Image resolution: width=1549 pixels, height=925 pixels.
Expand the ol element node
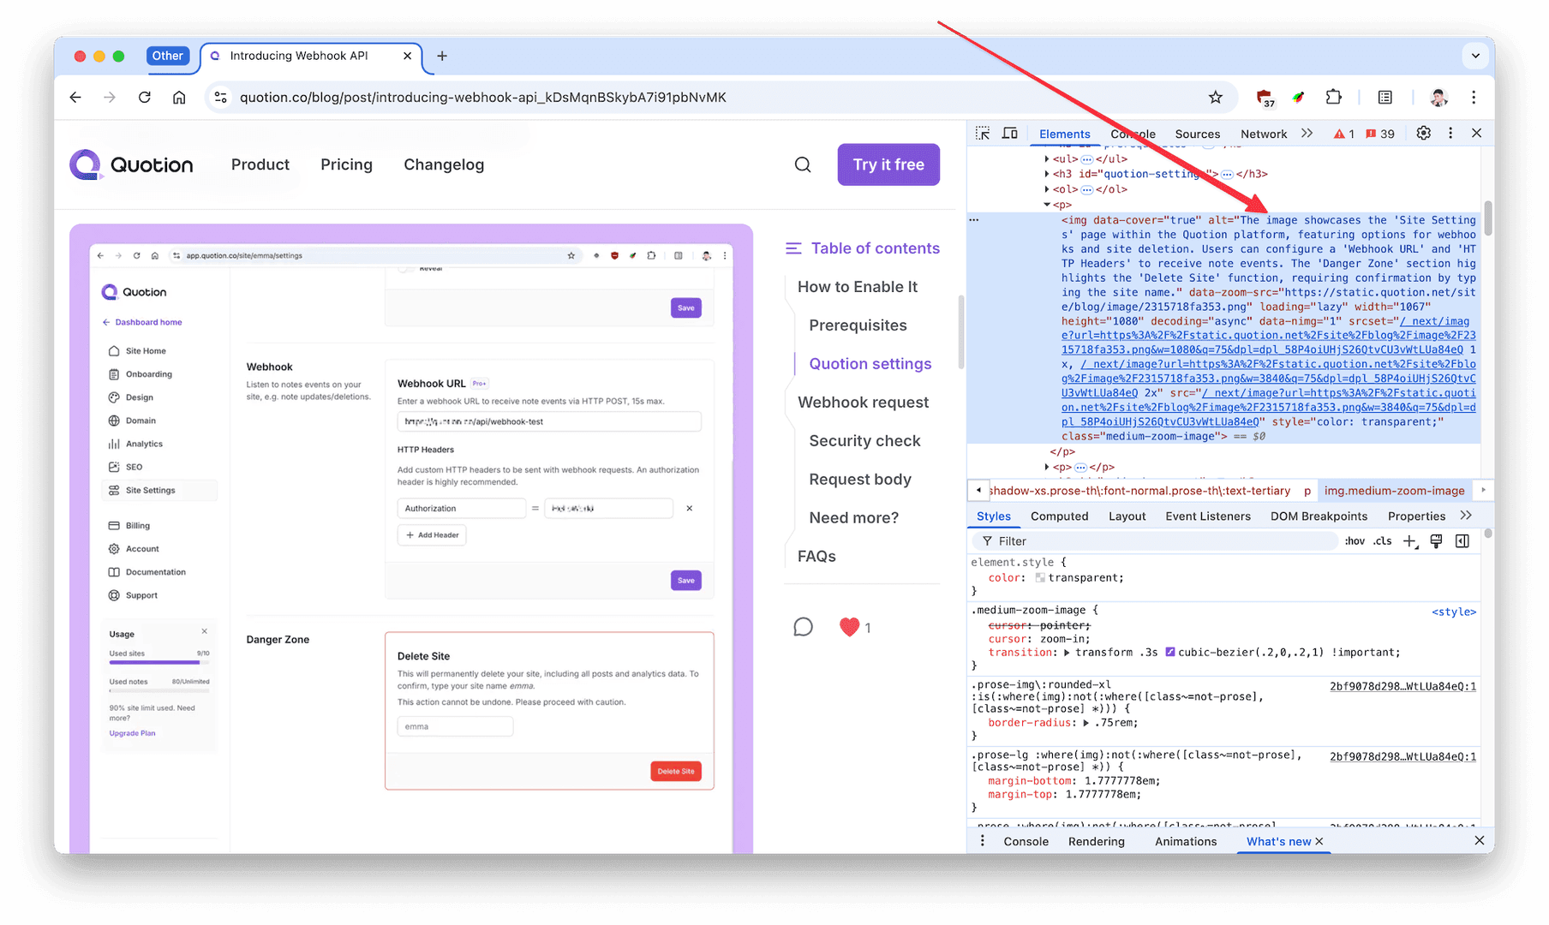tap(1047, 189)
